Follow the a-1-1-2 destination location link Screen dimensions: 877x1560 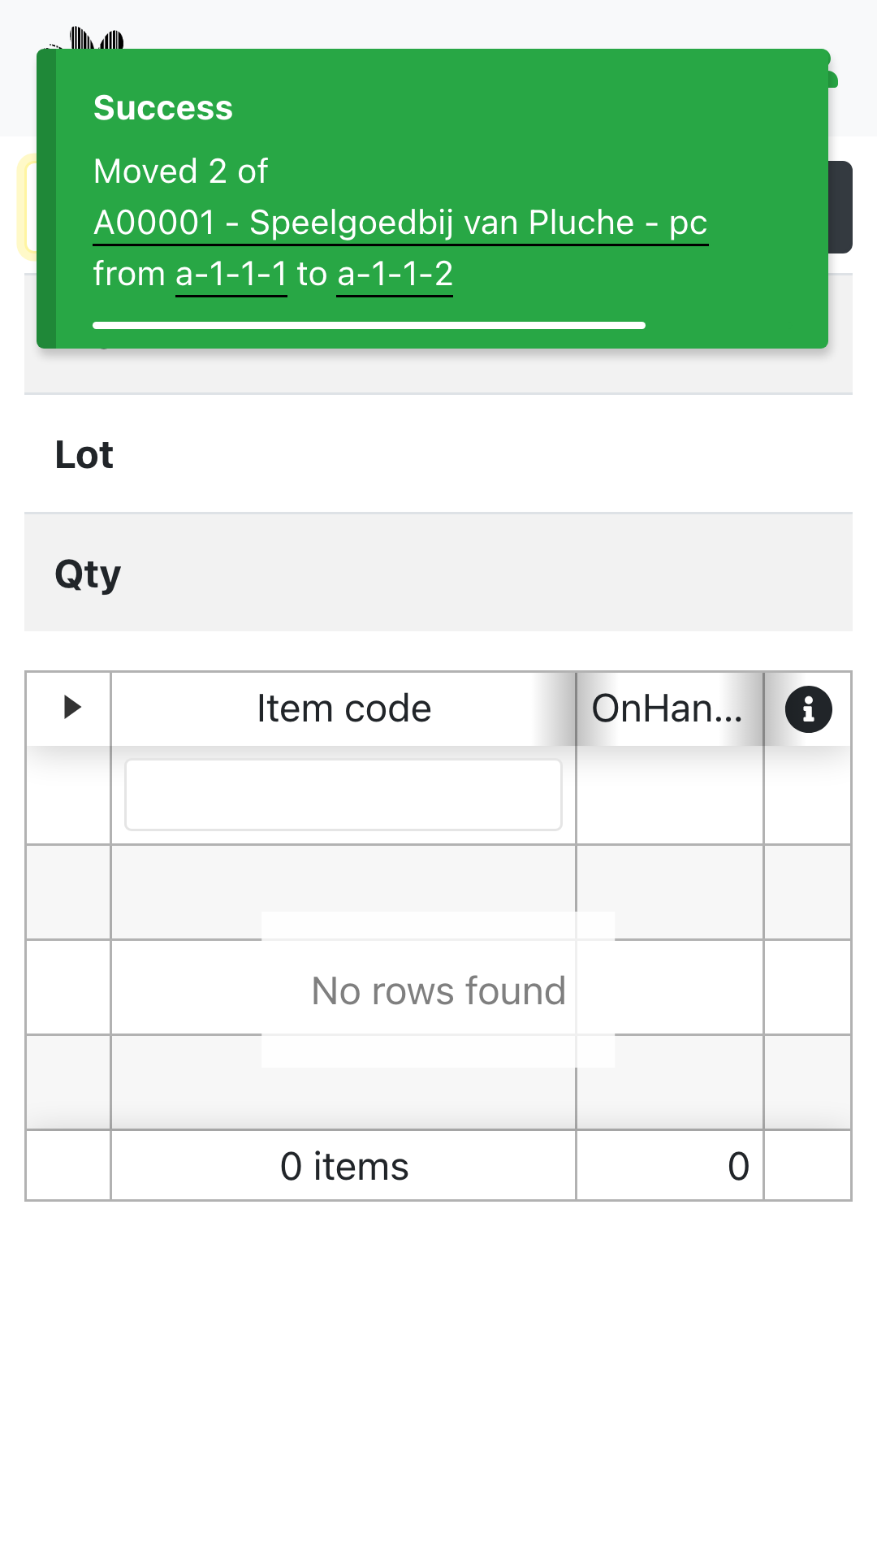tap(395, 275)
